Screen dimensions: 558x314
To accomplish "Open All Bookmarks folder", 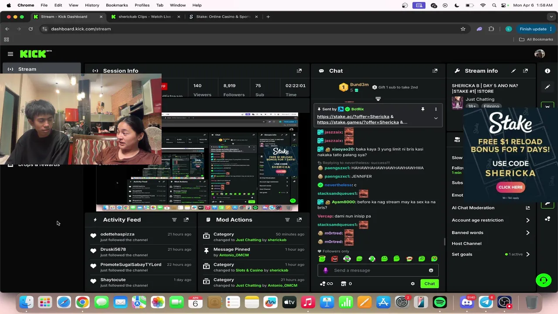I will click(536, 39).
